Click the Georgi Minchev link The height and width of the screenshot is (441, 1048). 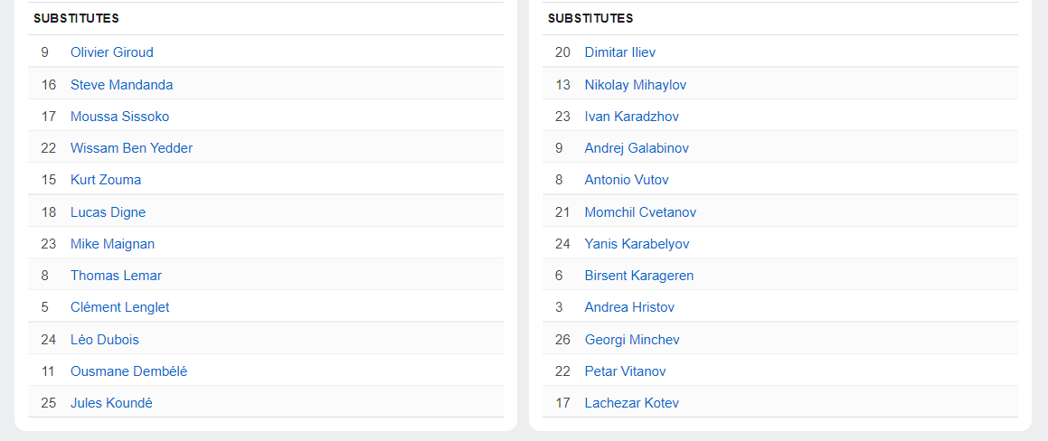coord(632,340)
